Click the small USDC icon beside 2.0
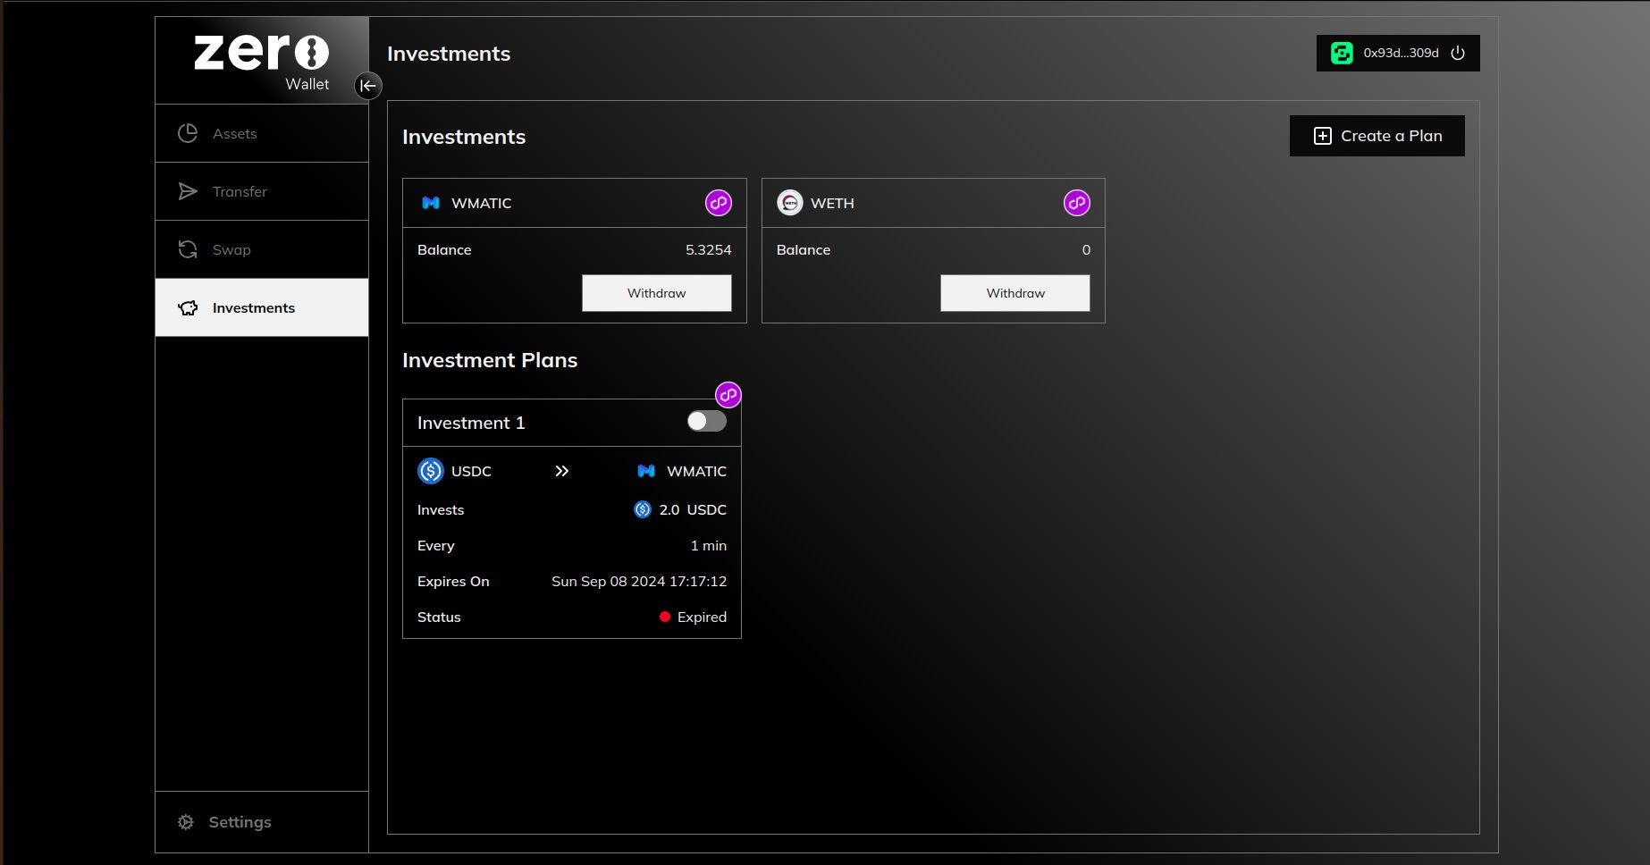Screen dimensions: 1650x865 643,509
